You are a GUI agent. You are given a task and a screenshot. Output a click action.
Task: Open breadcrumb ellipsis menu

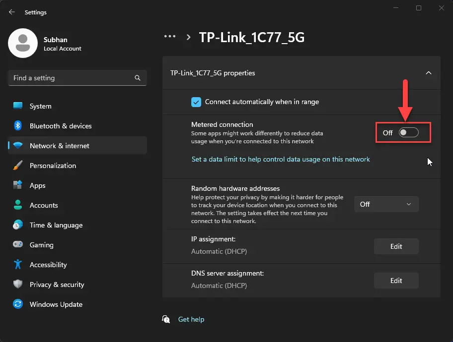170,36
